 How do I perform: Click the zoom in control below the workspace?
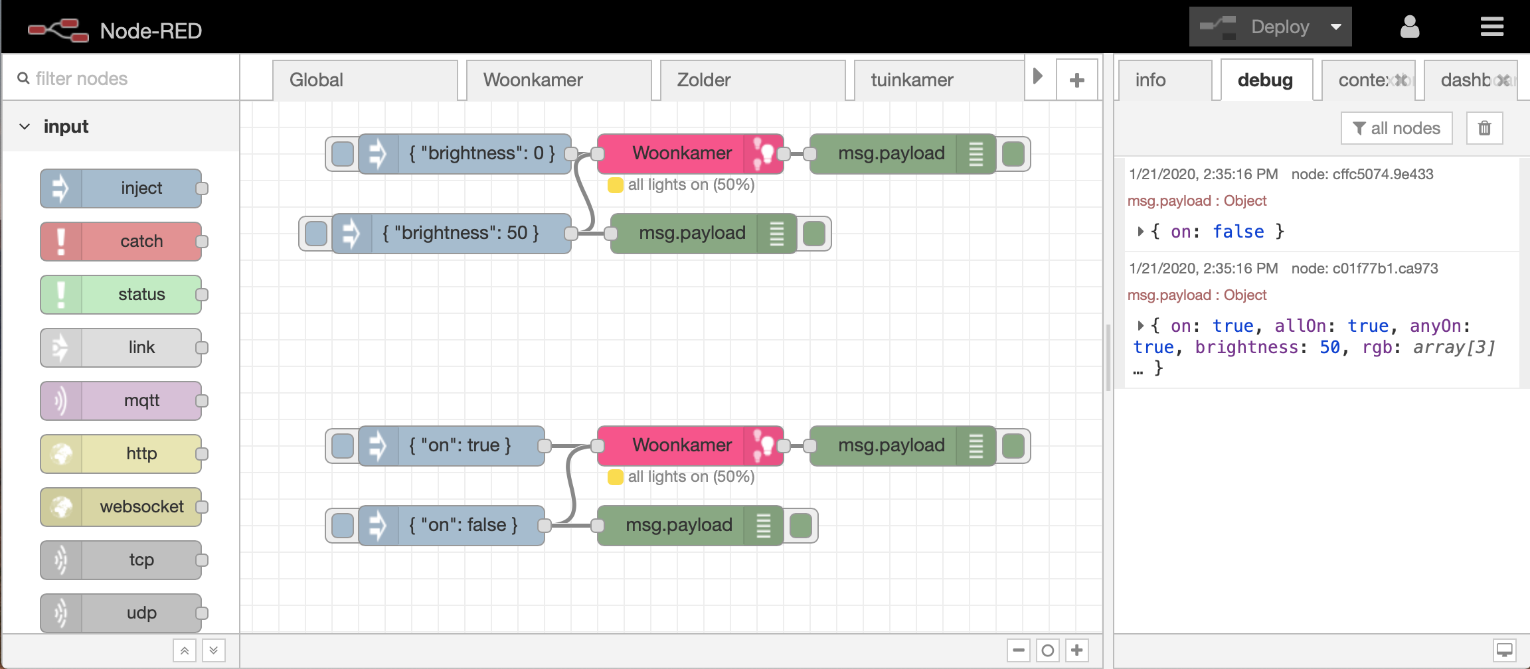point(1077,651)
